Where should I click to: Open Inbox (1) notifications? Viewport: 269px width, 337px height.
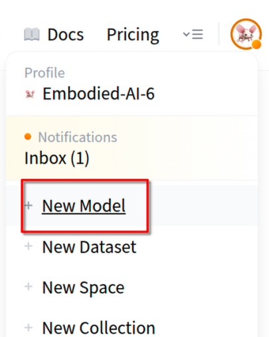[57, 158]
